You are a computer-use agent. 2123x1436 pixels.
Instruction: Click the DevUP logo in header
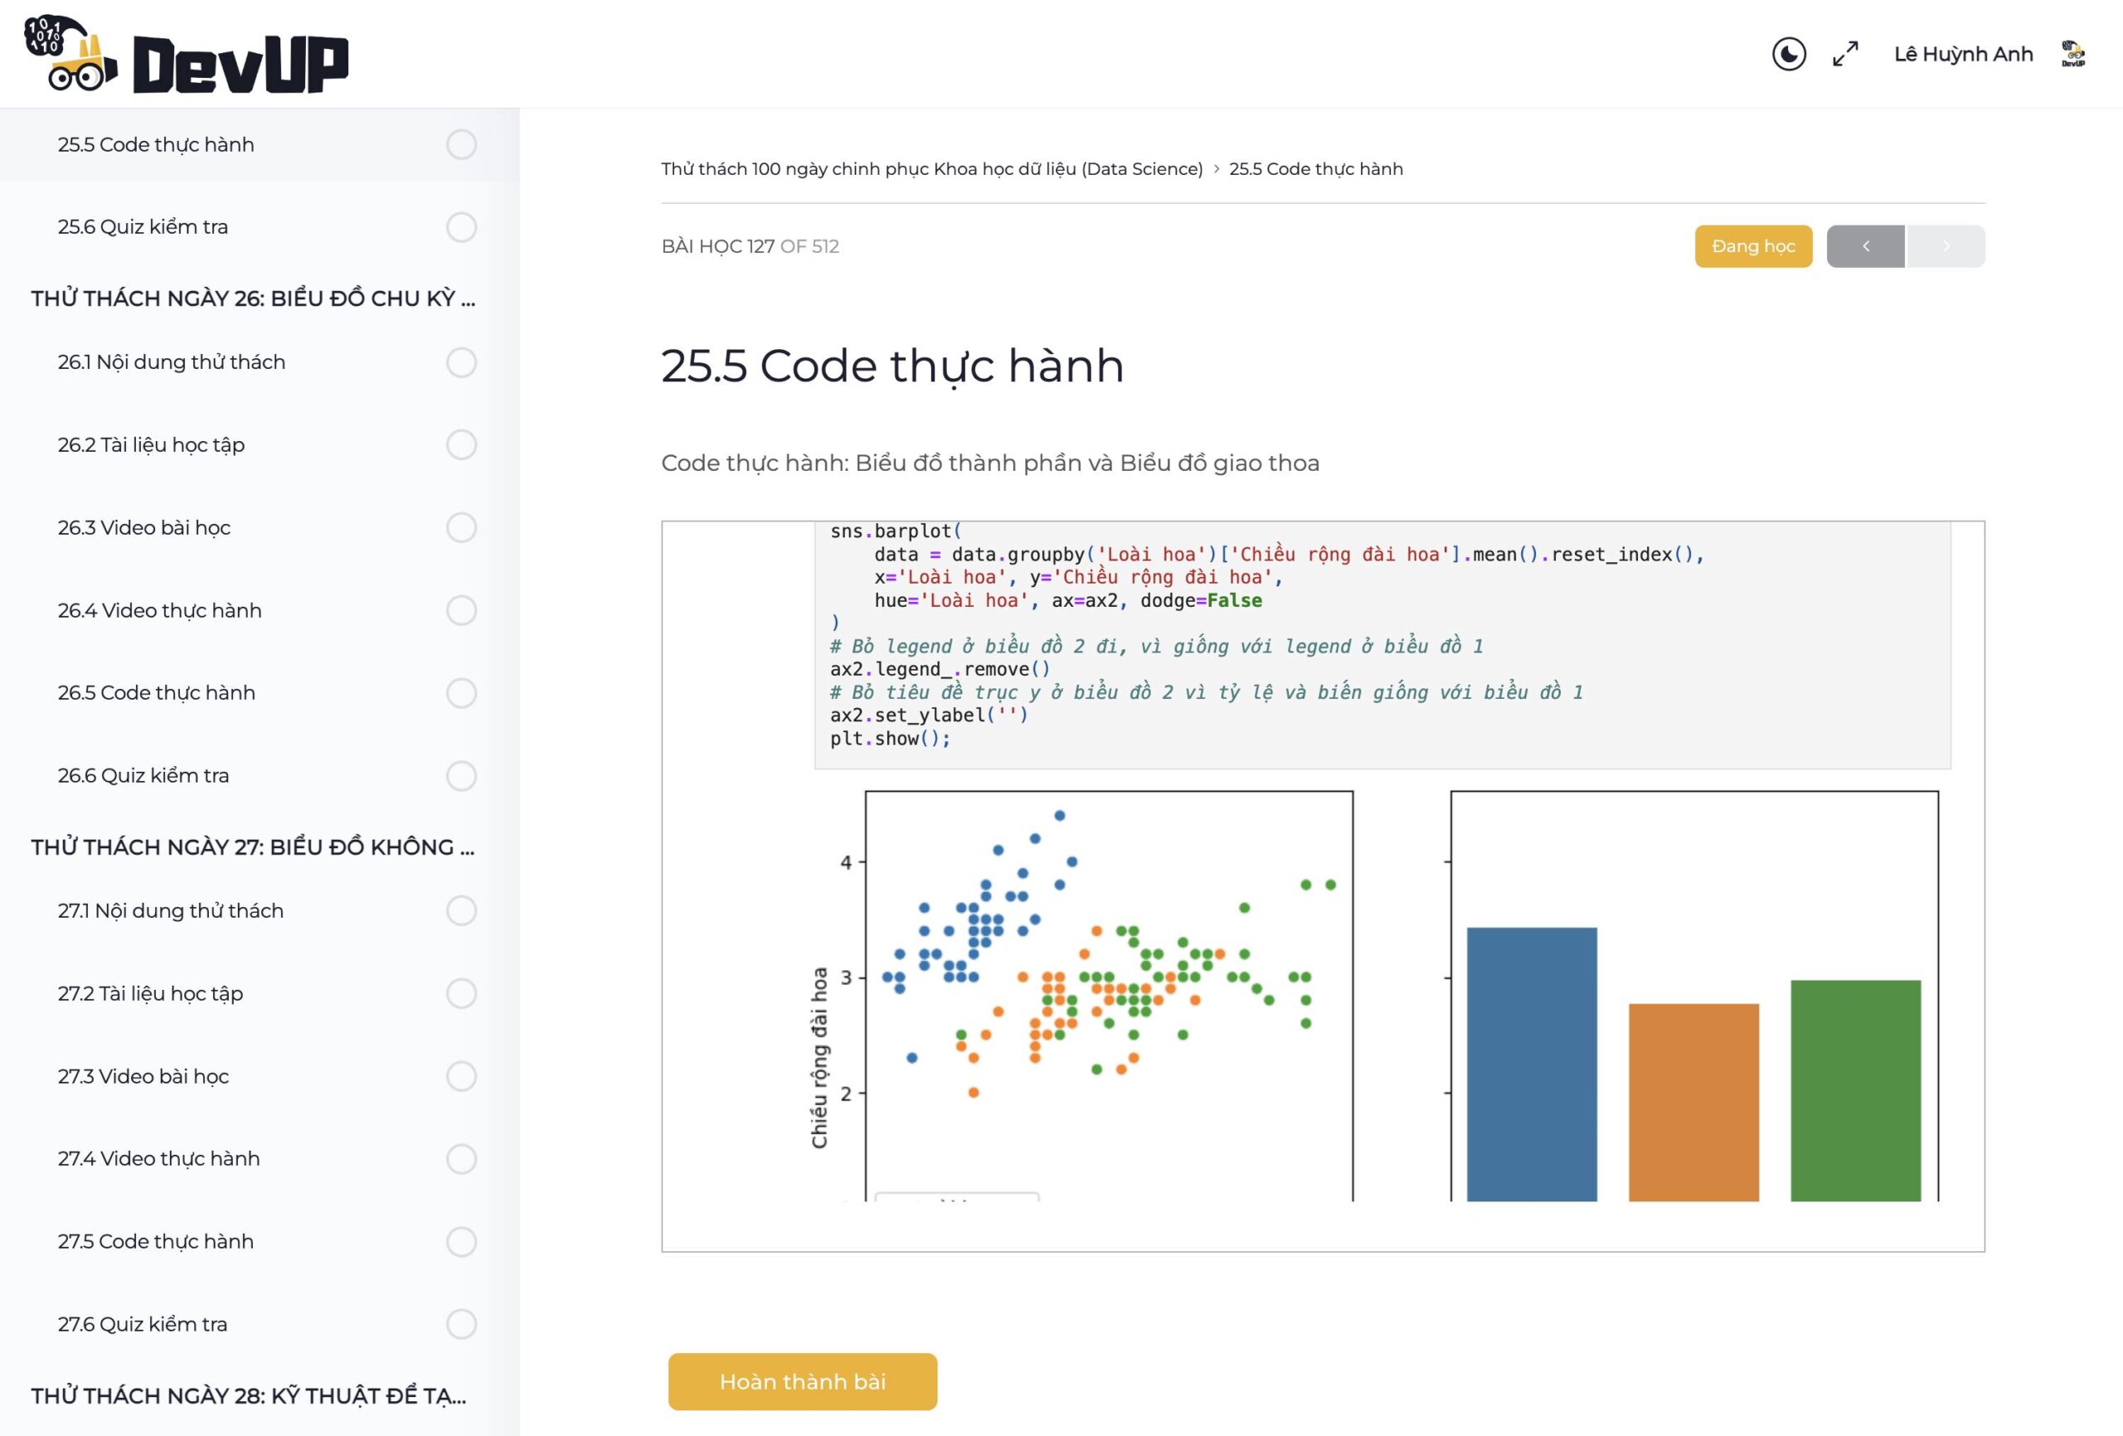[x=187, y=56]
